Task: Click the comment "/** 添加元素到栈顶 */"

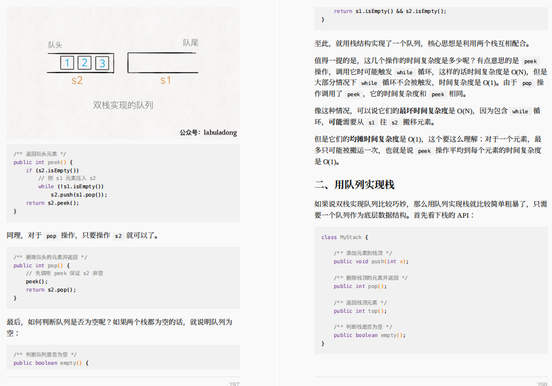Action: click(363, 253)
